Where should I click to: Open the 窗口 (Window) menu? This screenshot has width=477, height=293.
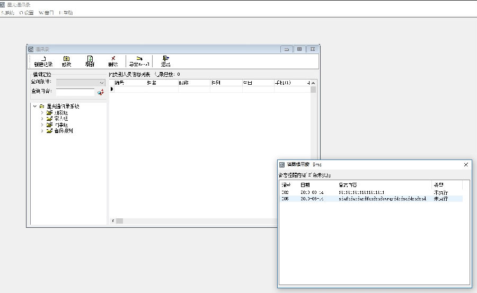[46, 13]
